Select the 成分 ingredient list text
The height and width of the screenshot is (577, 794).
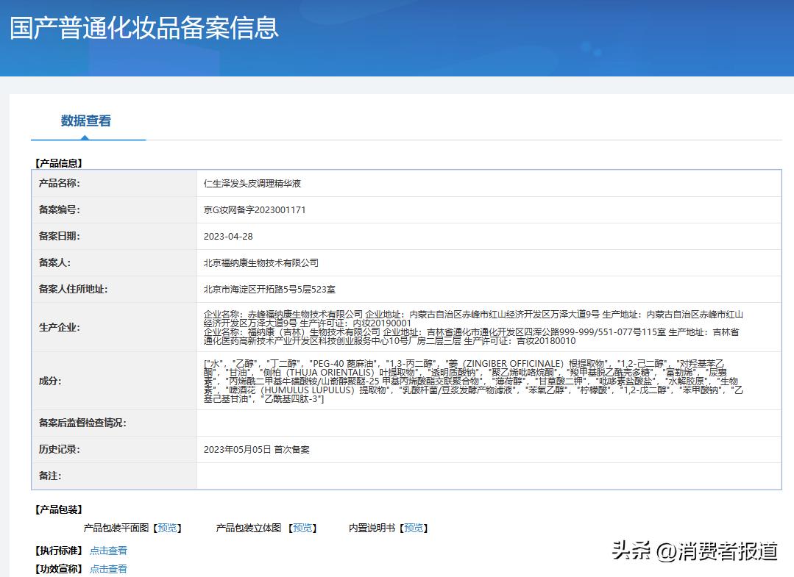coord(478,381)
